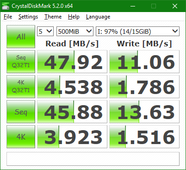This screenshot has height=170, width=186.
Task: Run the plain Seq test
Action: 21,112
